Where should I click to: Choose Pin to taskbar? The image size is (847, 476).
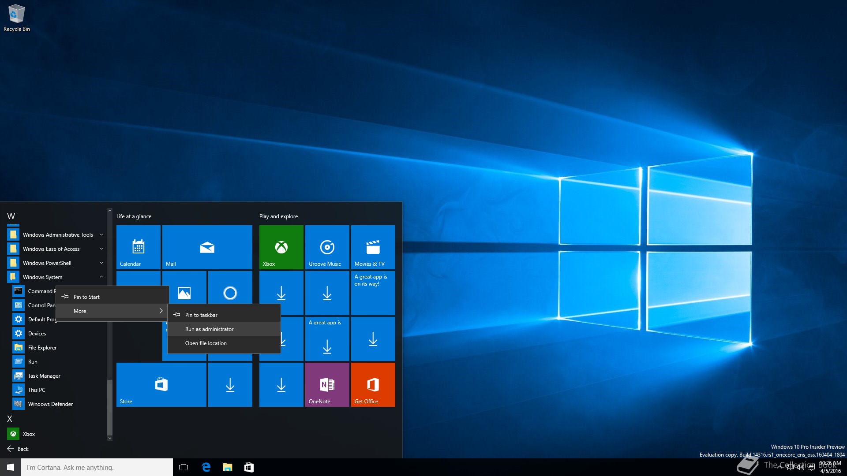[224, 315]
